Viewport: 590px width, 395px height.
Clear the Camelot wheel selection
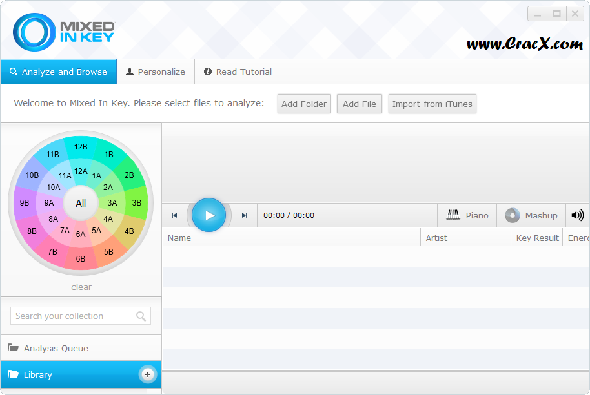[81, 287]
